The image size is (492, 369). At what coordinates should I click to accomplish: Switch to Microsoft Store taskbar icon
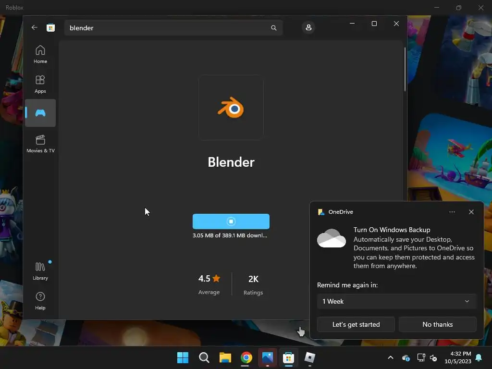click(288, 357)
